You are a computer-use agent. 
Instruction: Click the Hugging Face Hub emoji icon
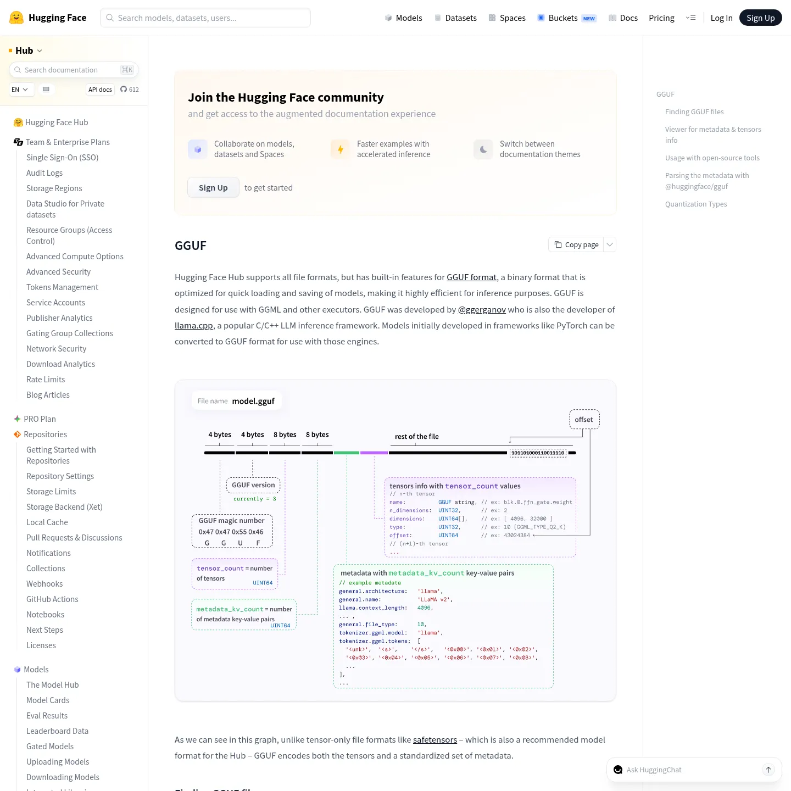[18, 122]
